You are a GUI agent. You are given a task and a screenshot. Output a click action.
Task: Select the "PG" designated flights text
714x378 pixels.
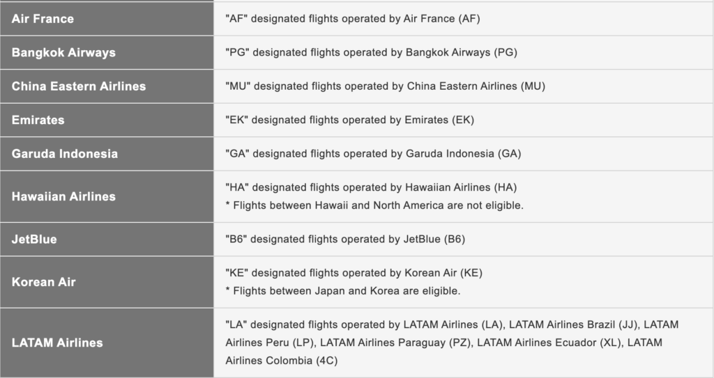click(x=371, y=53)
